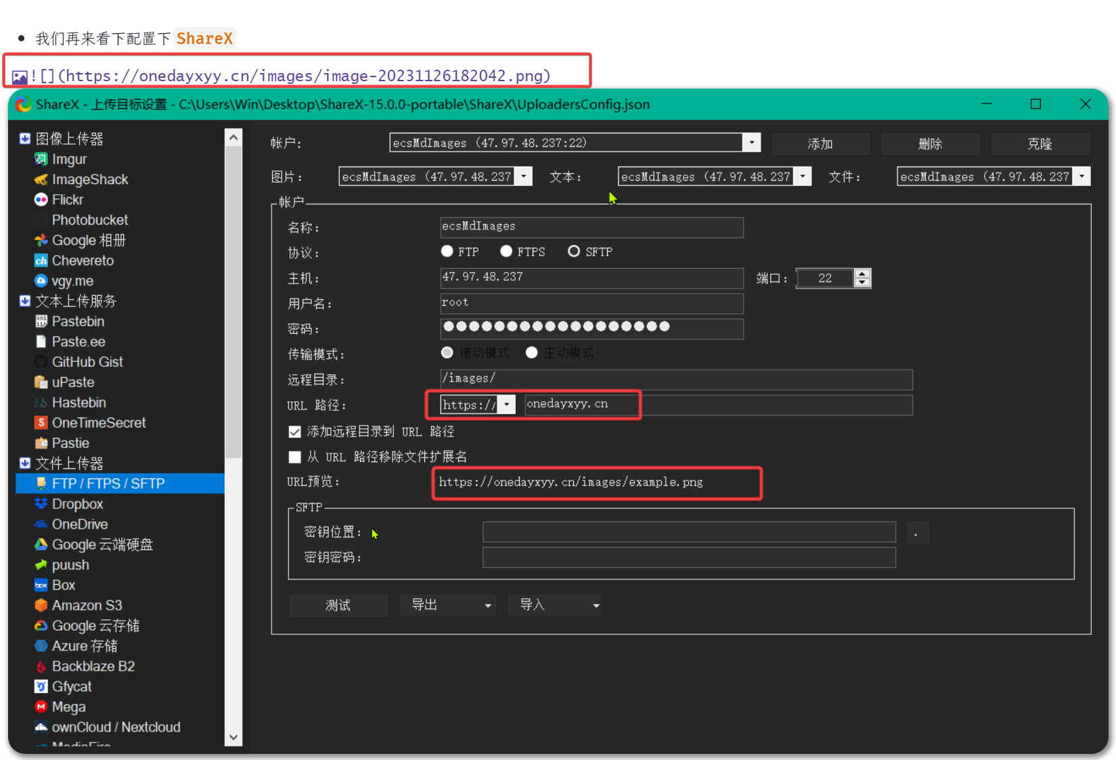This screenshot has width=1116, height=760.
Task: Click the Google 相册 pinwheel icon
Action: (x=41, y=240)
